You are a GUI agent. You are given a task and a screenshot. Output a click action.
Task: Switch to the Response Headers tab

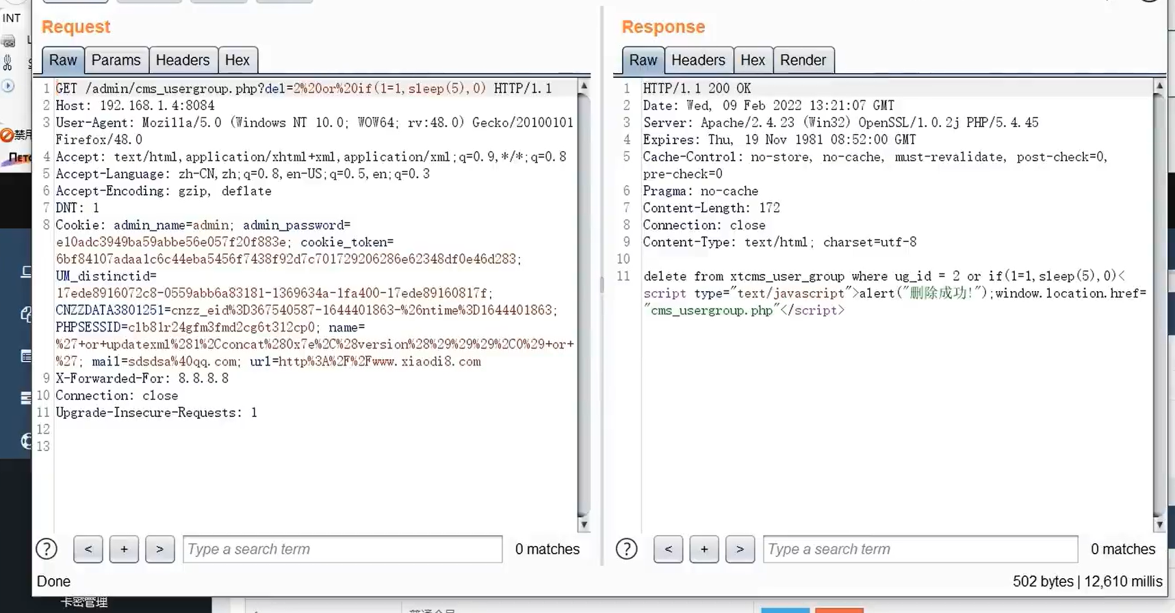tap(698, 60)
